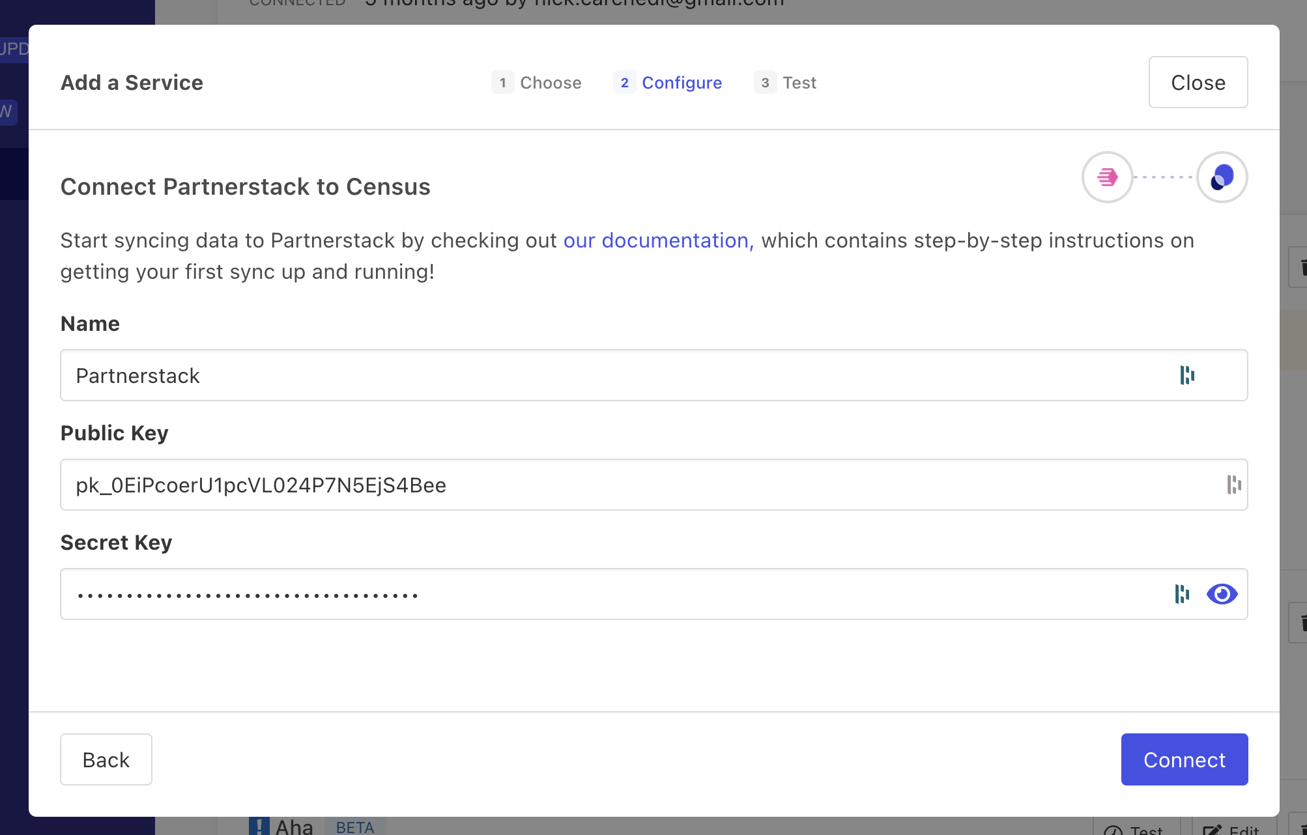Click into the Public Key field
Viewport: 1307px width, 835px height.
point(586,485)
